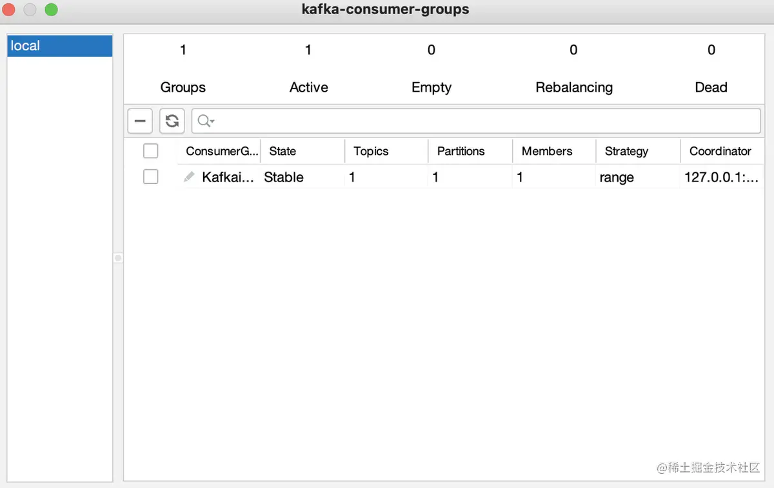Click the 127.0.0.1 coordinator cell
Image resolution: width=774 pixels, height=488 pixels.
tap(720, 177)
